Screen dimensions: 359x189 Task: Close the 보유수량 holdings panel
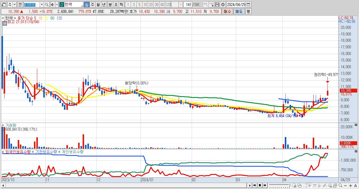tap(356, 151)
